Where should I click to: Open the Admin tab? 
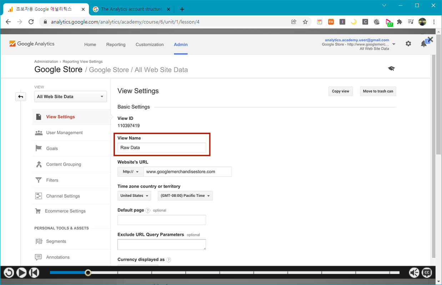coord(181,45)
